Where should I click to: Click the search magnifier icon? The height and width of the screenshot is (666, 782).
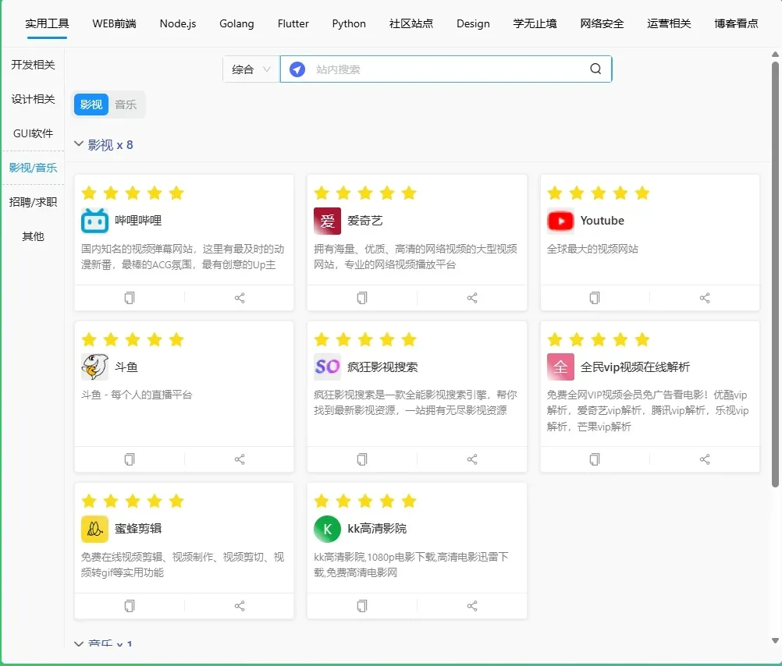[595, 69]
